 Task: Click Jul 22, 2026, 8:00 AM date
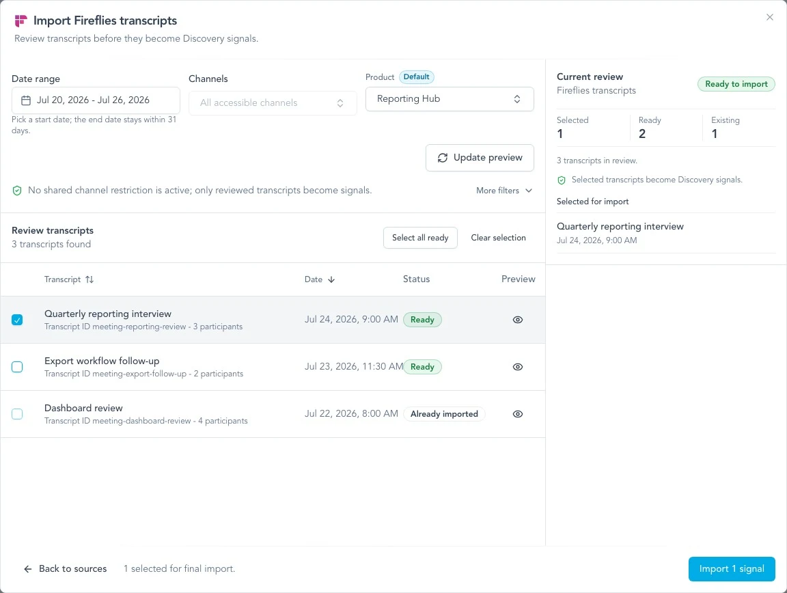[351, 414]
